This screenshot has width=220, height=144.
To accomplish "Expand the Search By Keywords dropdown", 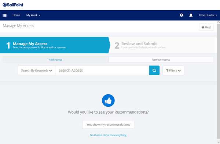I will 36,70.
